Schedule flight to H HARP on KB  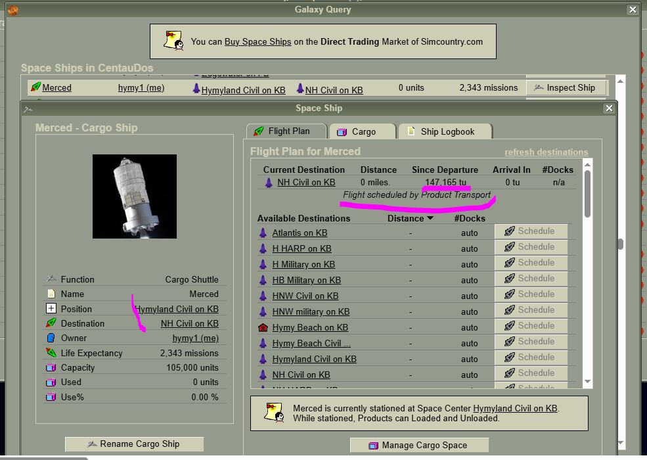531,247
